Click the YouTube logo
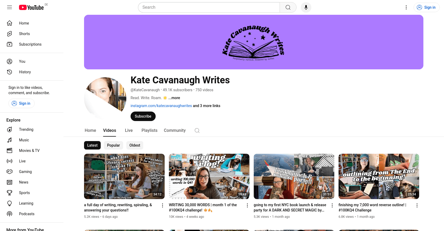 coord(31,7)
